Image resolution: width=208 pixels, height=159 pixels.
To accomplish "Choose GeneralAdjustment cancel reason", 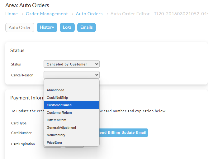I will [x=72, y=128].
